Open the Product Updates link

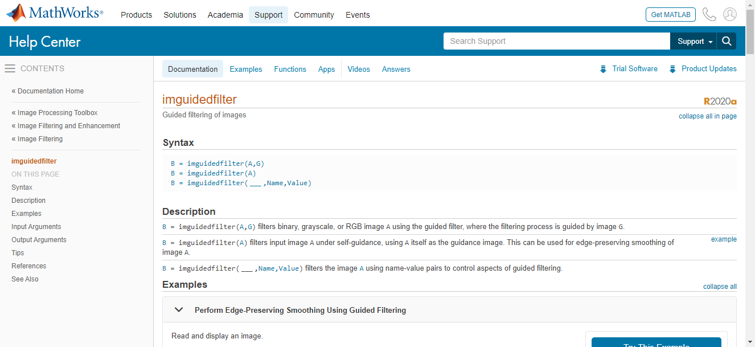click(709, 68)
